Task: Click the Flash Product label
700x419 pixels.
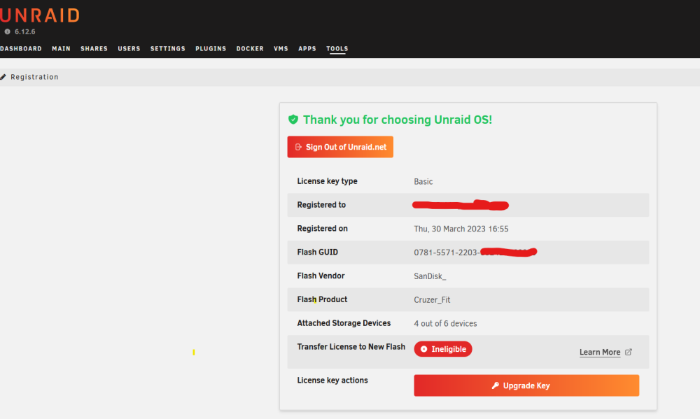Action: [322, 299]
